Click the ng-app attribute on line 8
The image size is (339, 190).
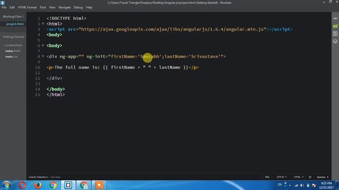click(x=72, y=56)
